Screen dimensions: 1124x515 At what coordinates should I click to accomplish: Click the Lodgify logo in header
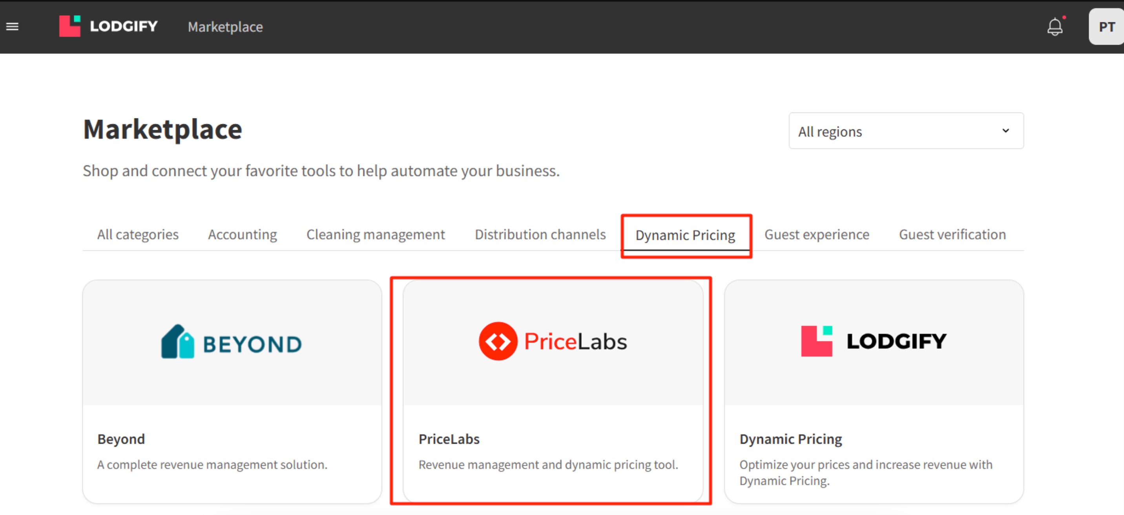(108, 26)
